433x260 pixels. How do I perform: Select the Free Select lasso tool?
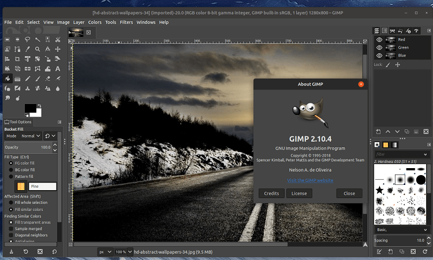tap(27, 39)
